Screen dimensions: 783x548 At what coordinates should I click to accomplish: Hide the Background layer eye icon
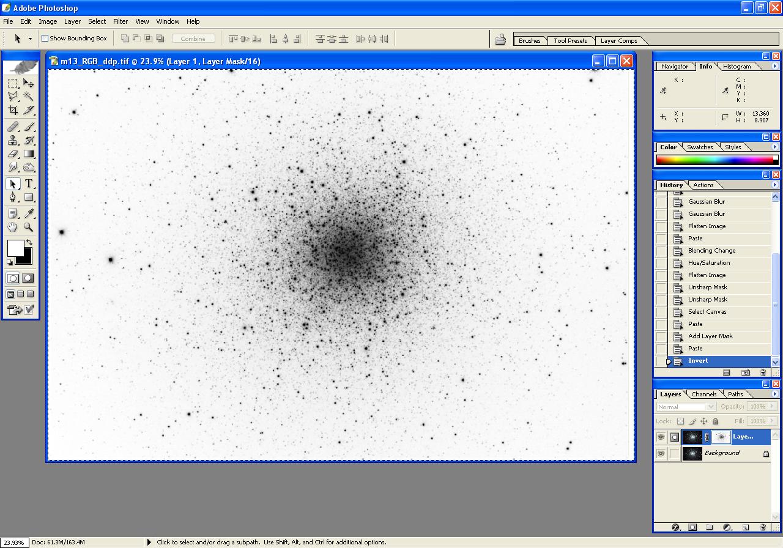point(661,454)
